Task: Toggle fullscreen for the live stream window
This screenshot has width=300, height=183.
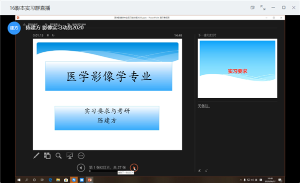Action: point(263,7)
